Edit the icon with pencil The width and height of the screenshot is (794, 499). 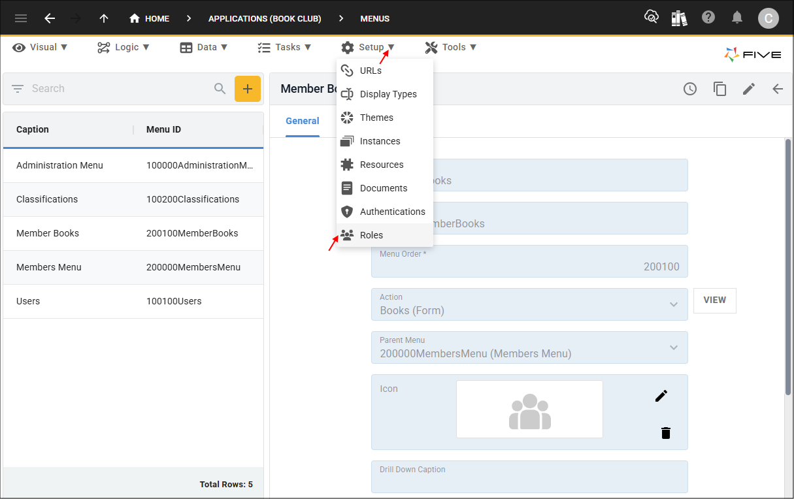tap(661, 396)
